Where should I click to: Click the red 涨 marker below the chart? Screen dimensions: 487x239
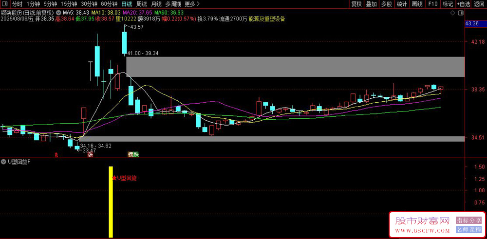[x=91, y=155]
